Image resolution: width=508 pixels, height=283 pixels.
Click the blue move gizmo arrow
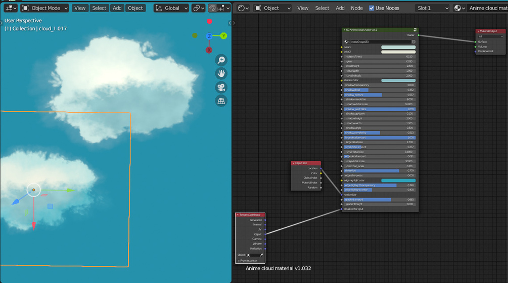coord(16,202)
